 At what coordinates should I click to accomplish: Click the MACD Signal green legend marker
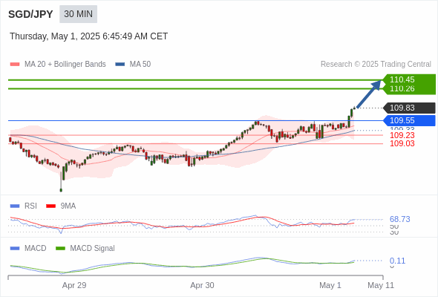60,249
